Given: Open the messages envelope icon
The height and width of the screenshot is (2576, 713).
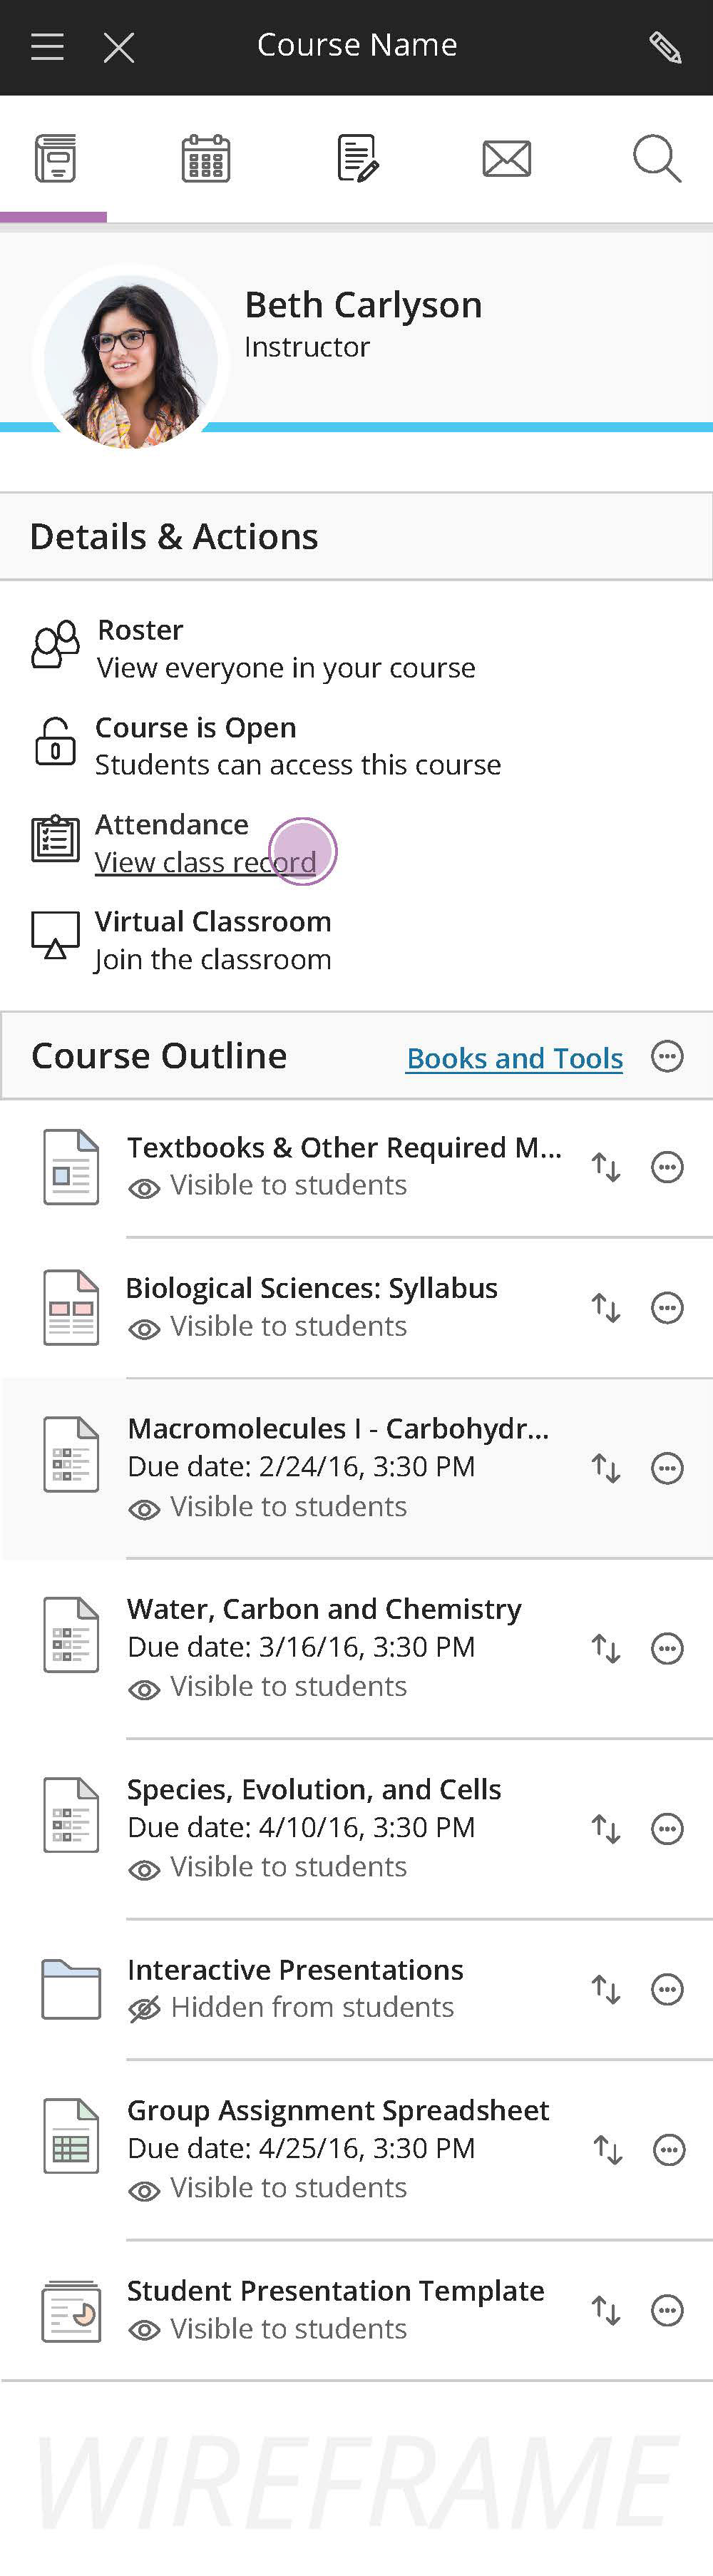Looking at the screenshot, I should [507, 159].
